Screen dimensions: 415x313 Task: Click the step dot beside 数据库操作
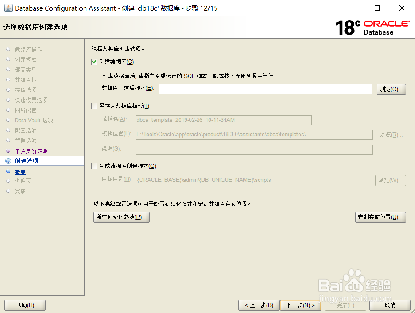(9, 49)
